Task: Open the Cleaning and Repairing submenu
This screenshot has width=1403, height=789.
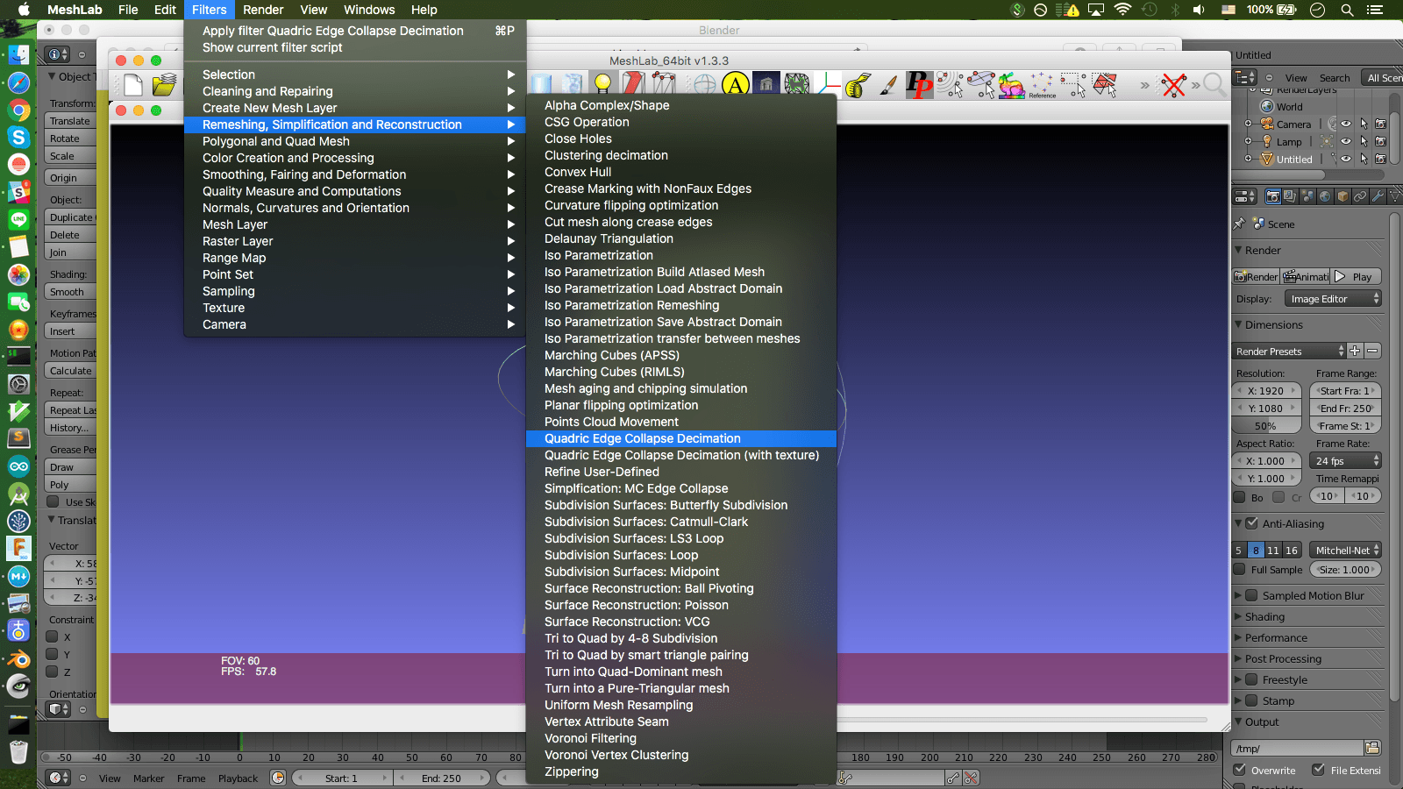Action: [355, 91]
